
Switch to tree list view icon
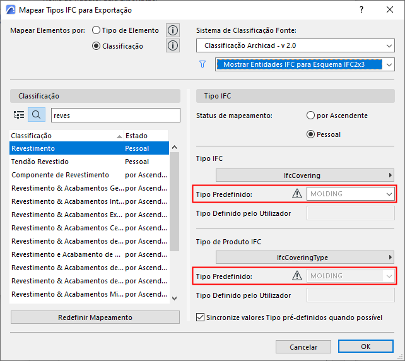click(x=19, y=115)
